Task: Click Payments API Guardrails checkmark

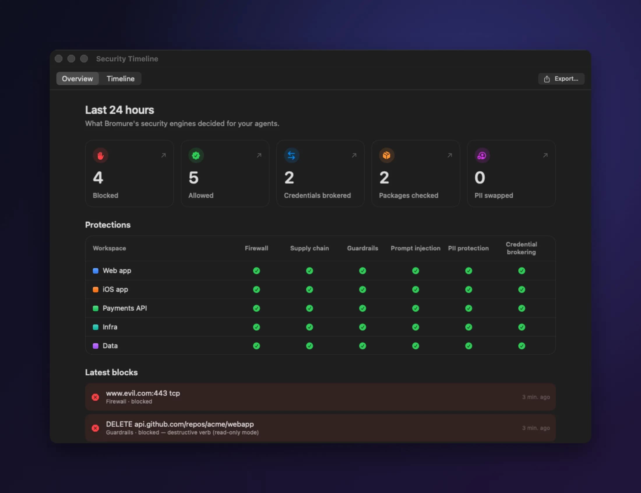Action: click(x=362, y=308)
